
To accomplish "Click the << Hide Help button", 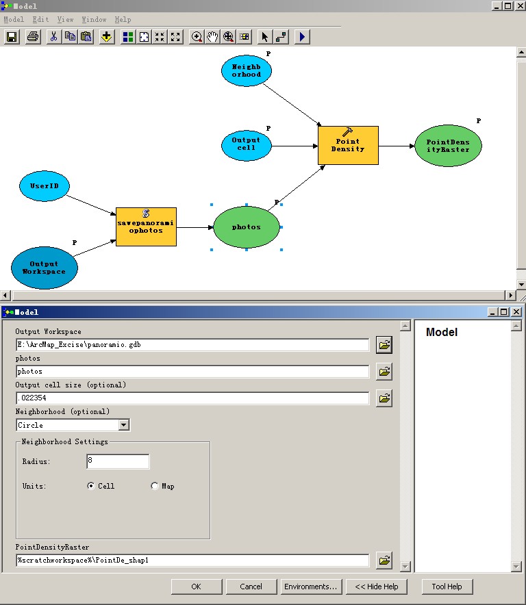I will (x=377, y=587).
